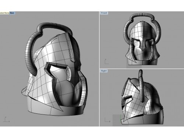This screenshot has height=138, width=184.
Task: Click the divider between Front and Right viewports
Action: 142,69
